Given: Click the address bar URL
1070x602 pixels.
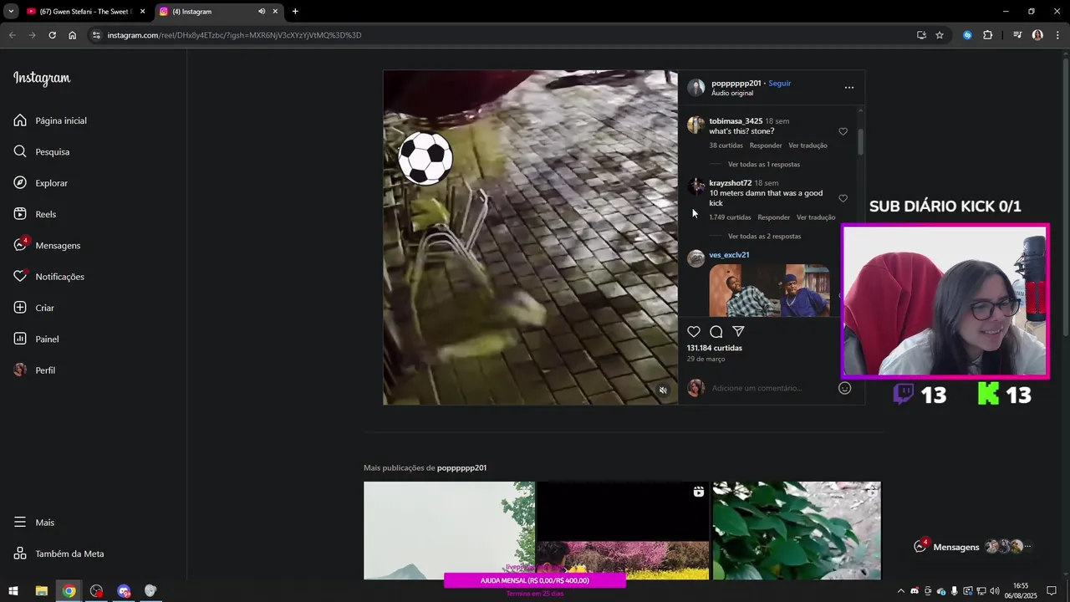Looking at the screenshot, I should [234, 35].
